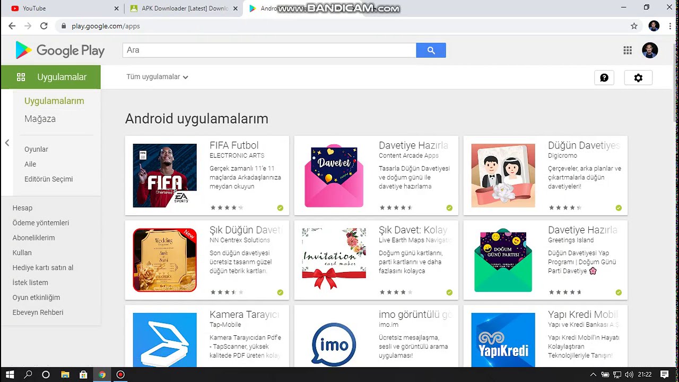679x382 pixels.
Task: Close the YouTube tab
Action: (117, 8)
